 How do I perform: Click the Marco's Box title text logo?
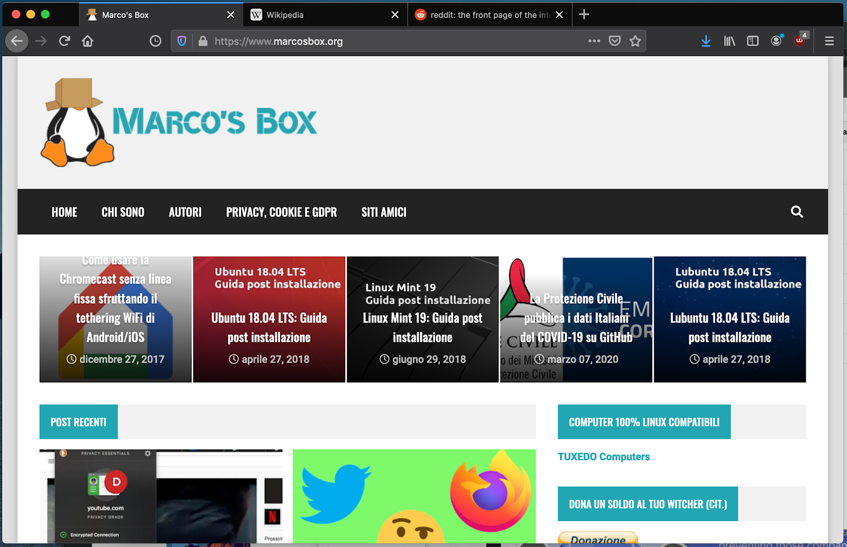pos(214,122)
